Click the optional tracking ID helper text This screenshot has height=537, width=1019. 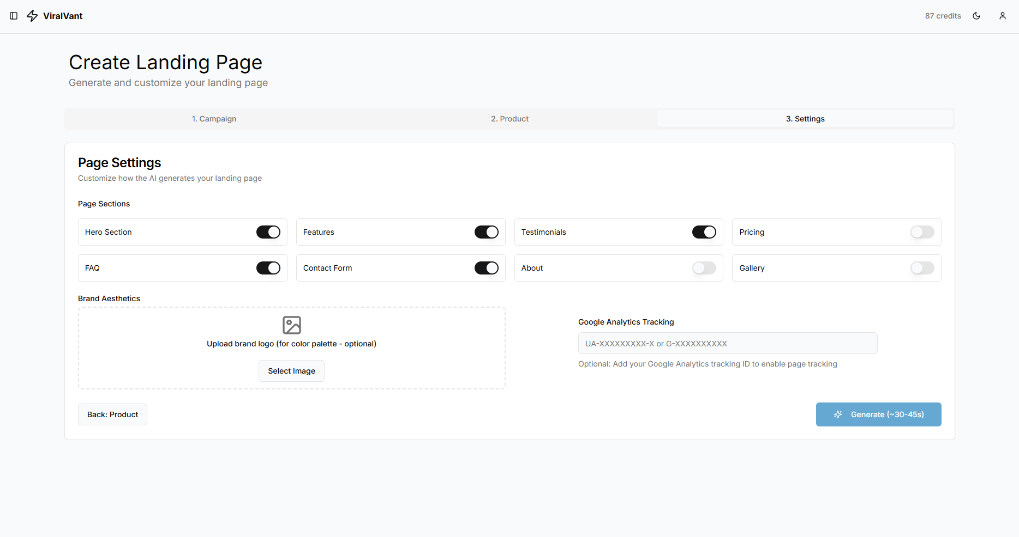tap(708, 364)
